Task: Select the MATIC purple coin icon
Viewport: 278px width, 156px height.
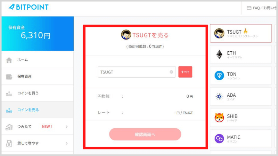Action: point(219,138)
